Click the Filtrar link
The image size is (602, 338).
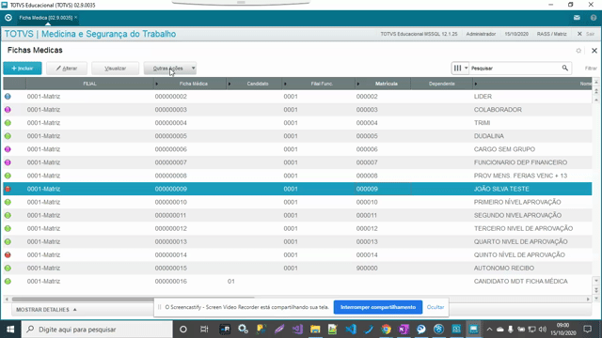(591, 69)
